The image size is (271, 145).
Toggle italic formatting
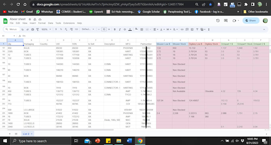120,29
